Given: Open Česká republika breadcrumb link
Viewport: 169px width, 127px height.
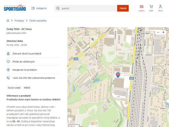Looking at the screenshot, I should click(38, 21).
